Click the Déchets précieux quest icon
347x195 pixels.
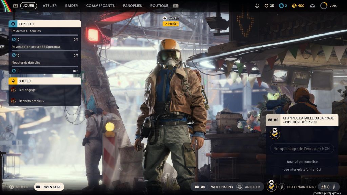(13, 101)
